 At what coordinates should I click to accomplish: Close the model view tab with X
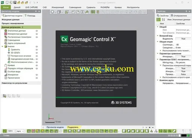tap(146, 128)
